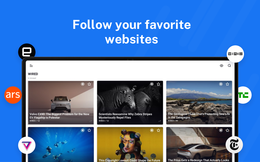Click the New York Times logo bubble
Screen dimensions: 260x162
[234, 145]
